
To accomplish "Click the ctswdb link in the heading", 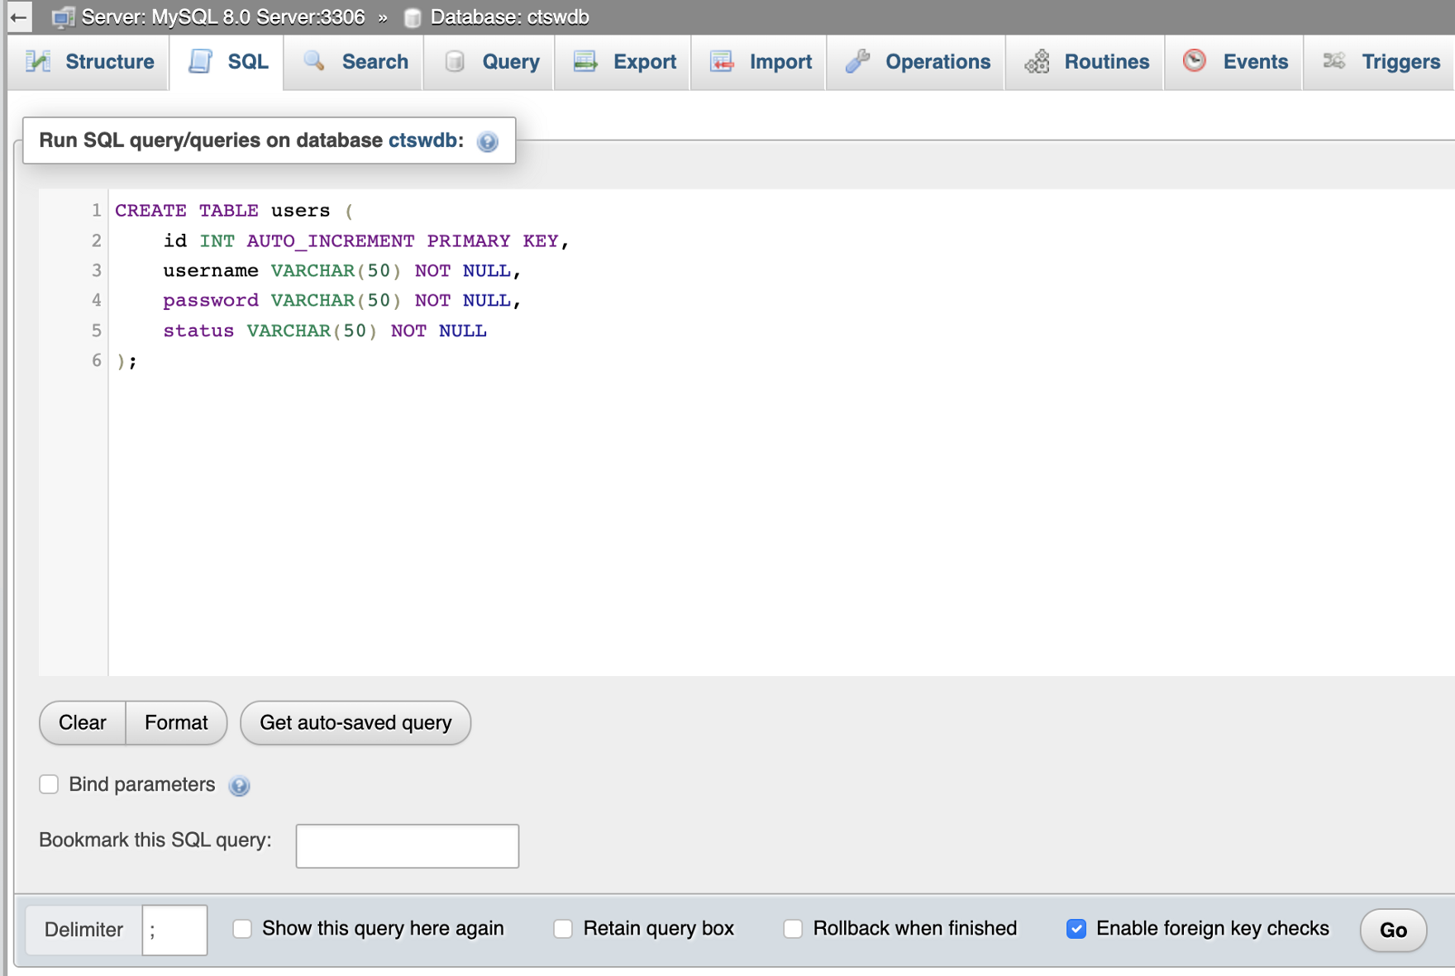I will pos(422,140).
